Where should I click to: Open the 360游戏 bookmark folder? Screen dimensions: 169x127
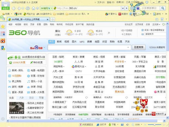click(59, 14)
